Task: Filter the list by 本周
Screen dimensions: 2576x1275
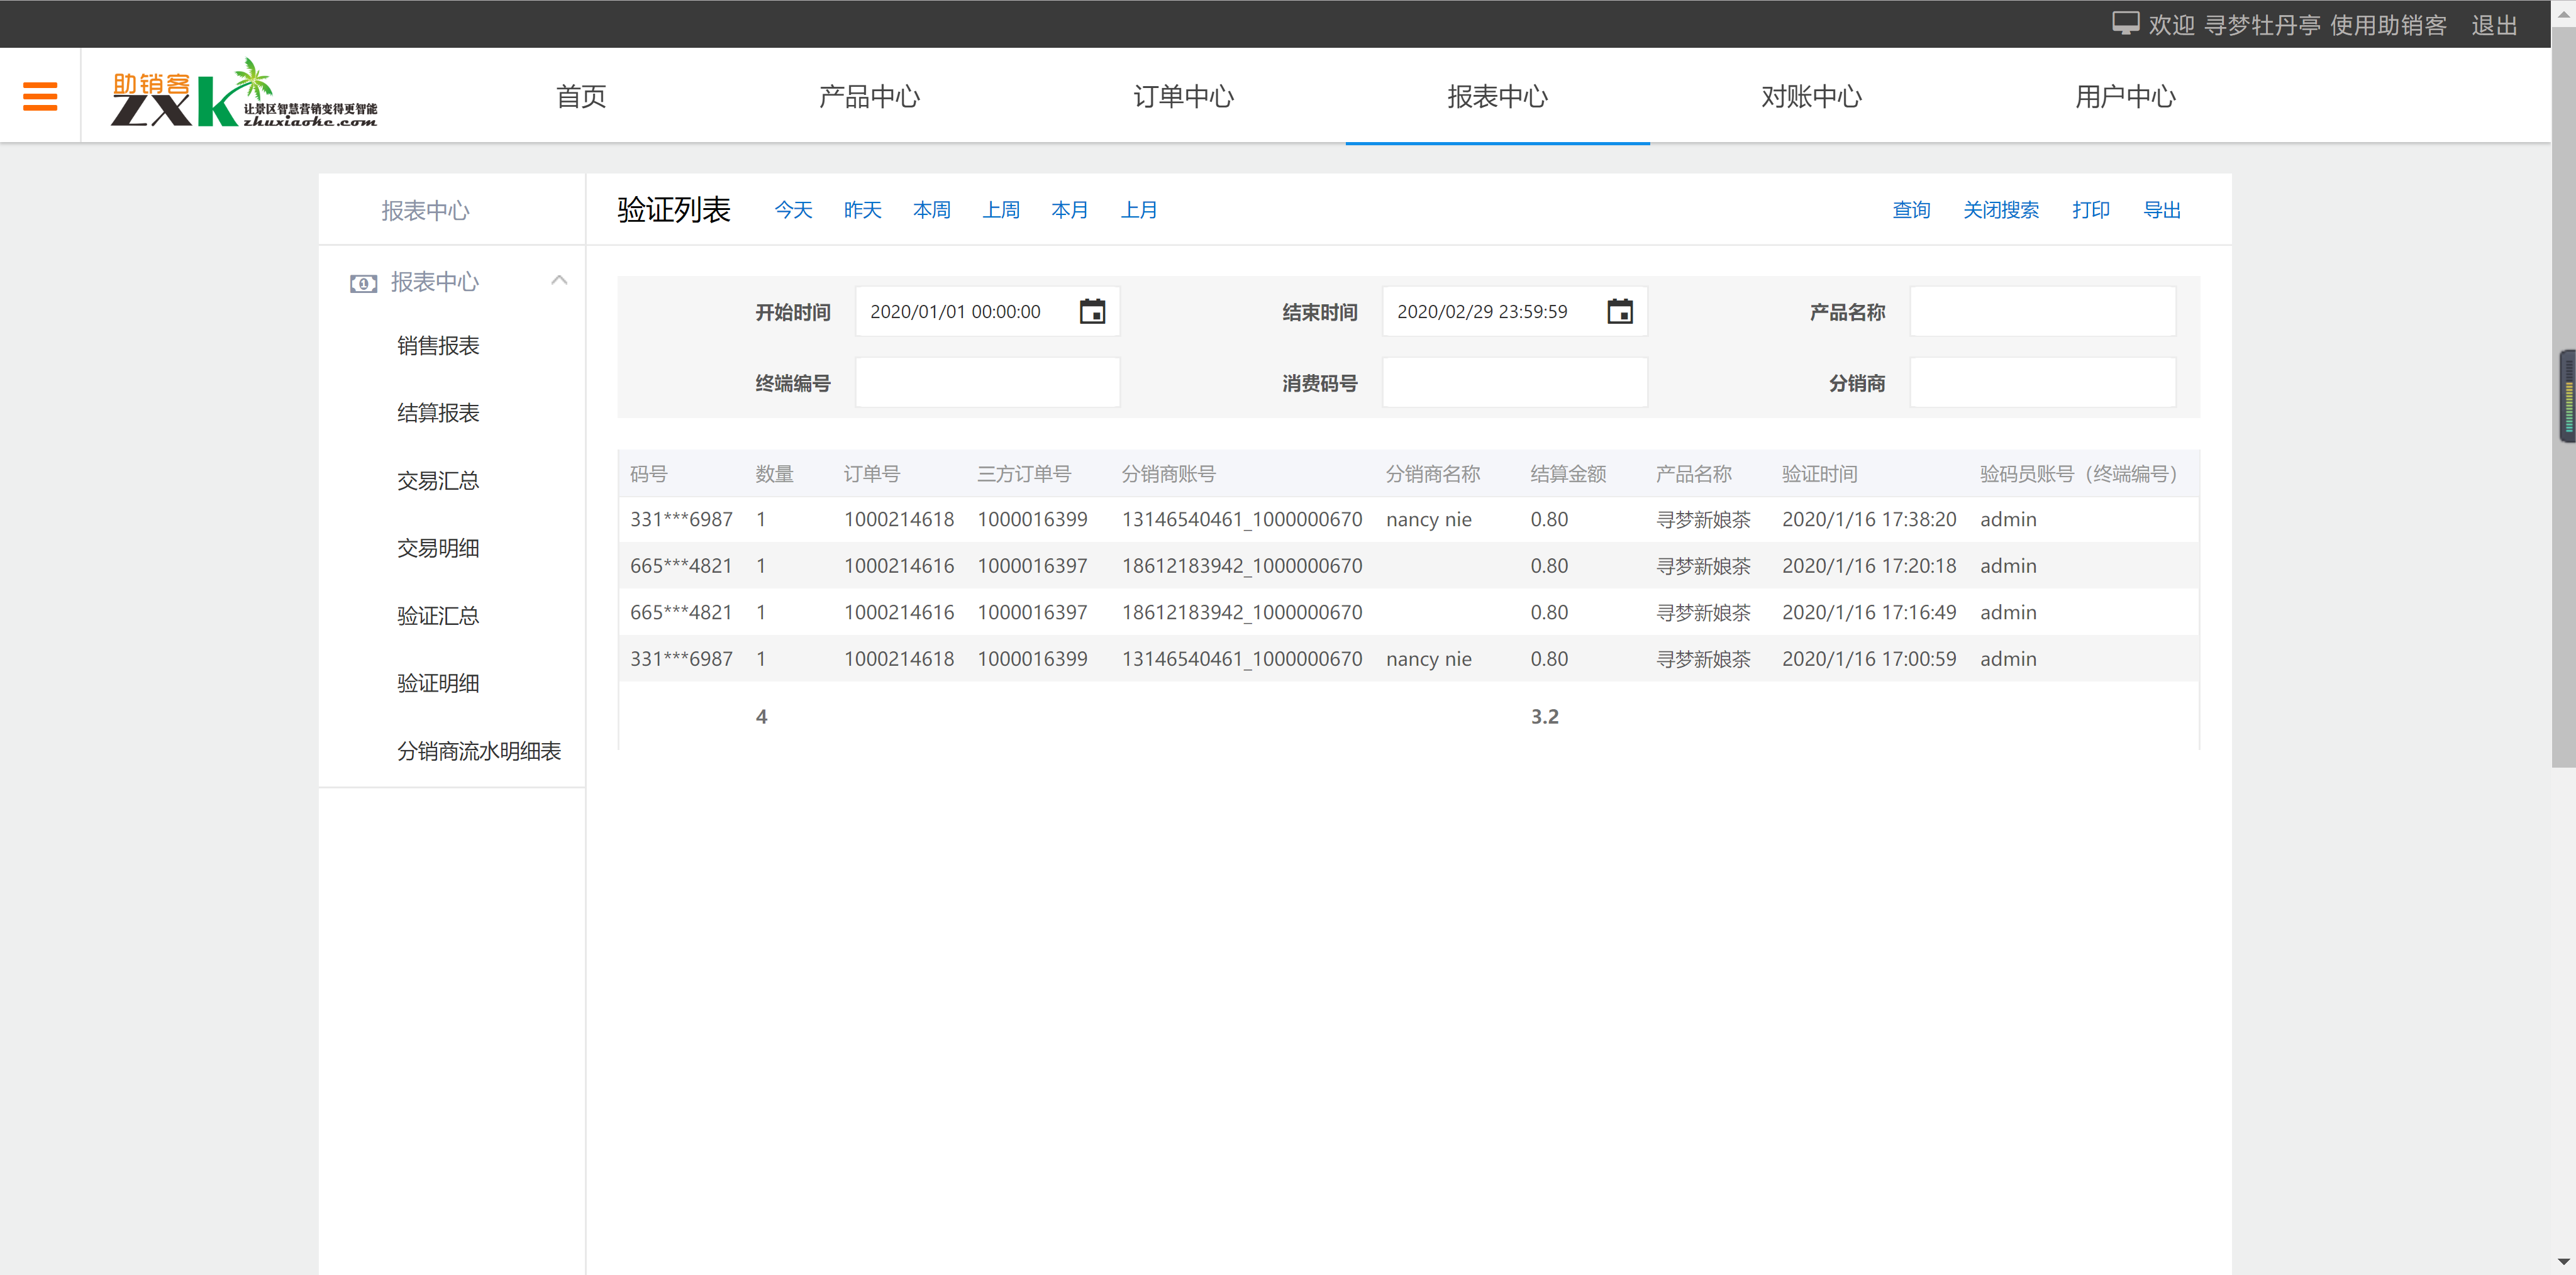Action: (x=931, y=210)
